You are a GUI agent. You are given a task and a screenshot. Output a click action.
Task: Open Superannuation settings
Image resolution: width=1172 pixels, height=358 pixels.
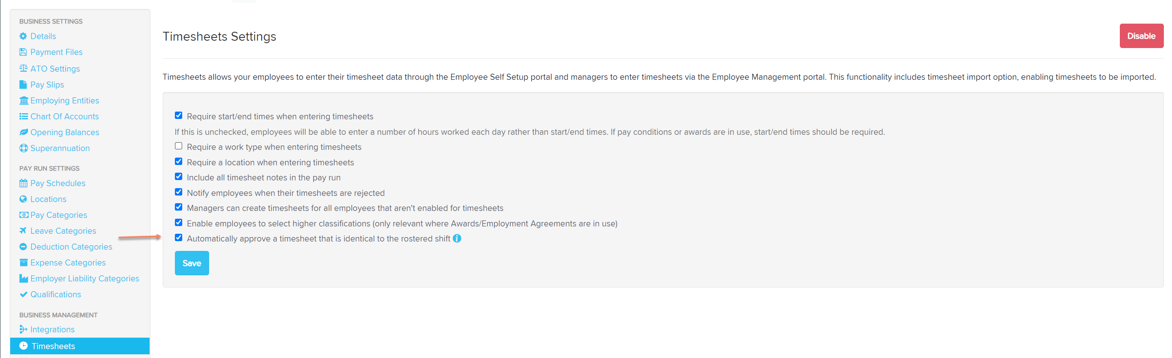coord(60,148)
